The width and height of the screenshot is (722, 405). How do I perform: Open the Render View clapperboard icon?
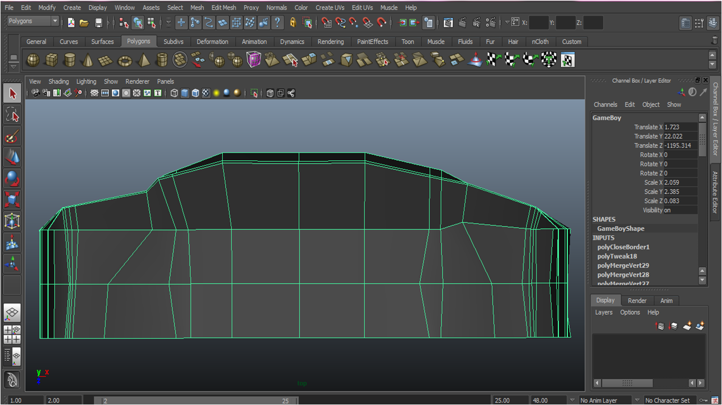(448, 23)
